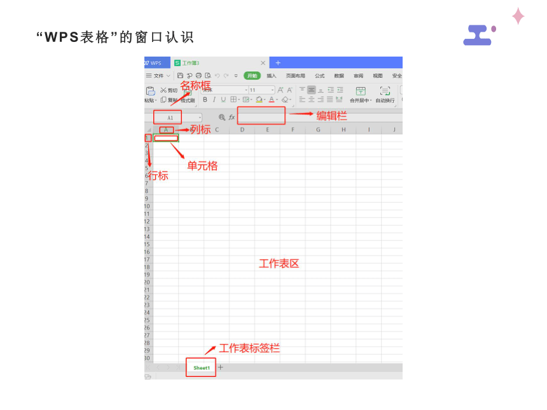This screenshot has width=547, height=410.
Task: Click the center horizontally icon
Action: tap(312, 100)
